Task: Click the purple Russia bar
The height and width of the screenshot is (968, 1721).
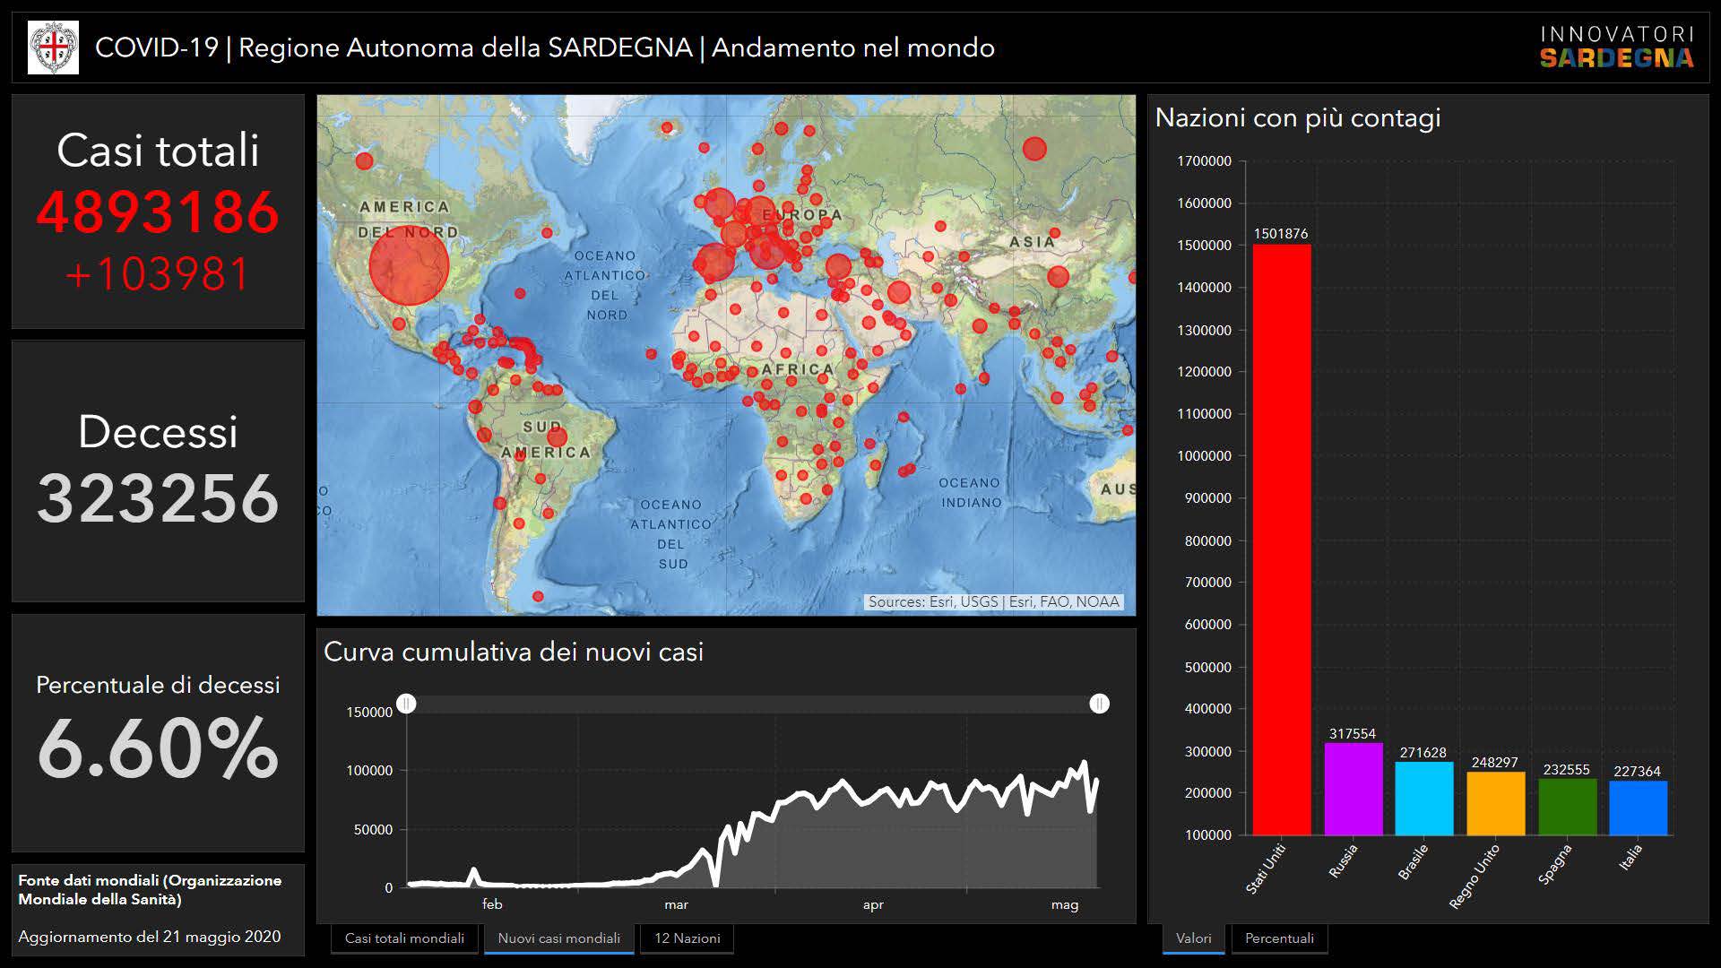Action: [x=1353, y=789]
